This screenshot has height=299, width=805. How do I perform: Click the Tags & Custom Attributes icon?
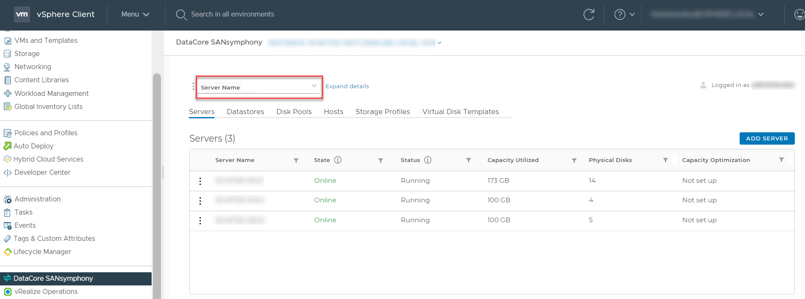(x=7, y=239)
